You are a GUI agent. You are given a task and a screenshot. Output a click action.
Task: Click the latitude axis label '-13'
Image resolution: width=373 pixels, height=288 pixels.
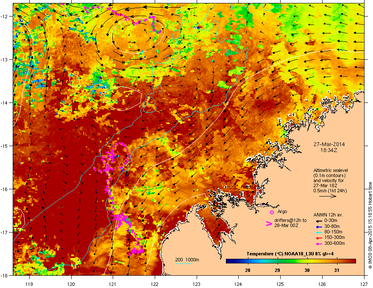point(4,60)
